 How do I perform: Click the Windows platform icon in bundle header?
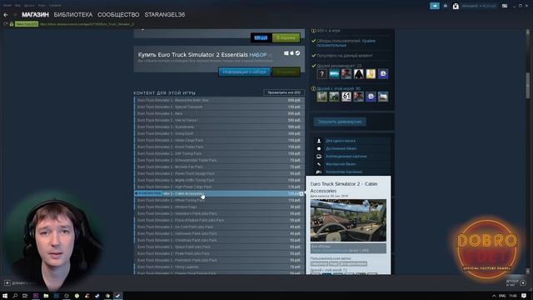(286, 53)
